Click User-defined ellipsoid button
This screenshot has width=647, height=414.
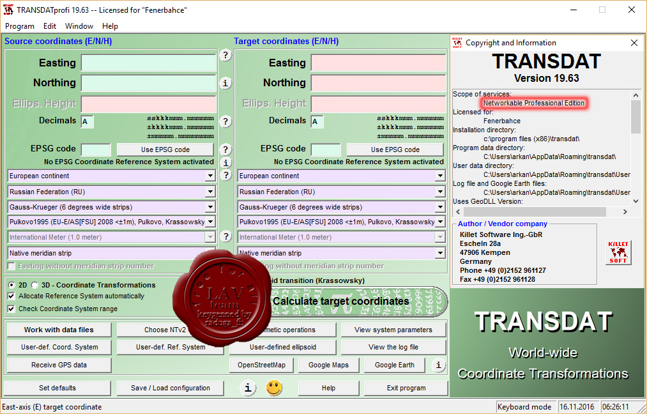(283, 347)
